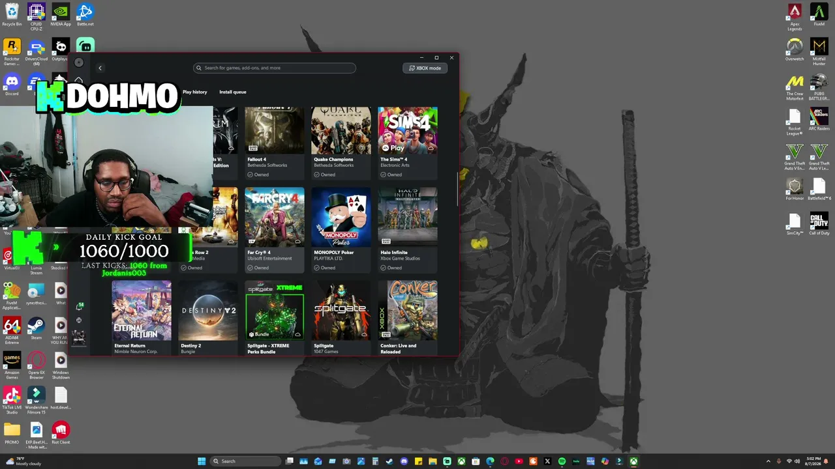Open CPUID CPU-Z desktop shortcut
The height and width of the screenshot is (469, 835).
(x=36, y=16)
